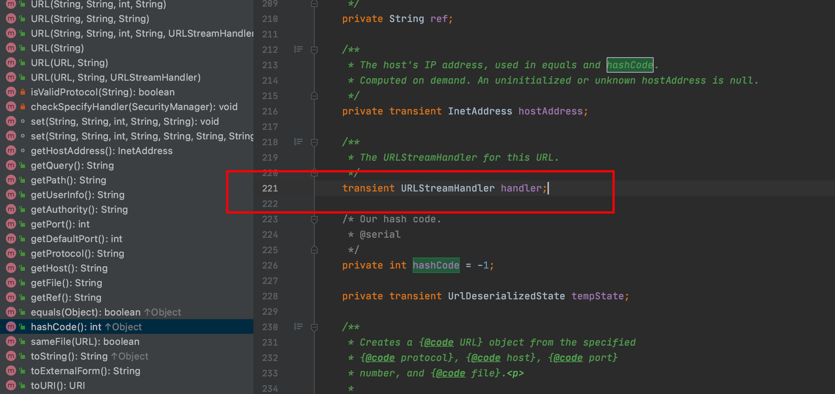835x394 pixels.
Task: Click public visibility icon of sameFile(URL)
Action: (22, 342)
